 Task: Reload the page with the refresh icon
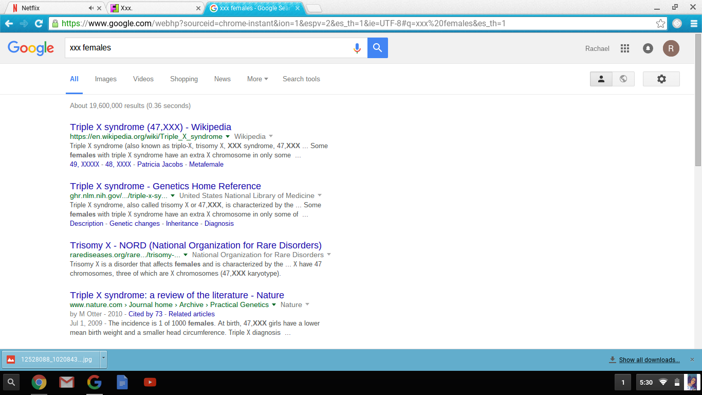pos(39,24)
